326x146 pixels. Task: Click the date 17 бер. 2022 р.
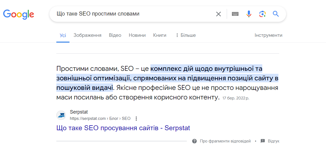(236, 98)
